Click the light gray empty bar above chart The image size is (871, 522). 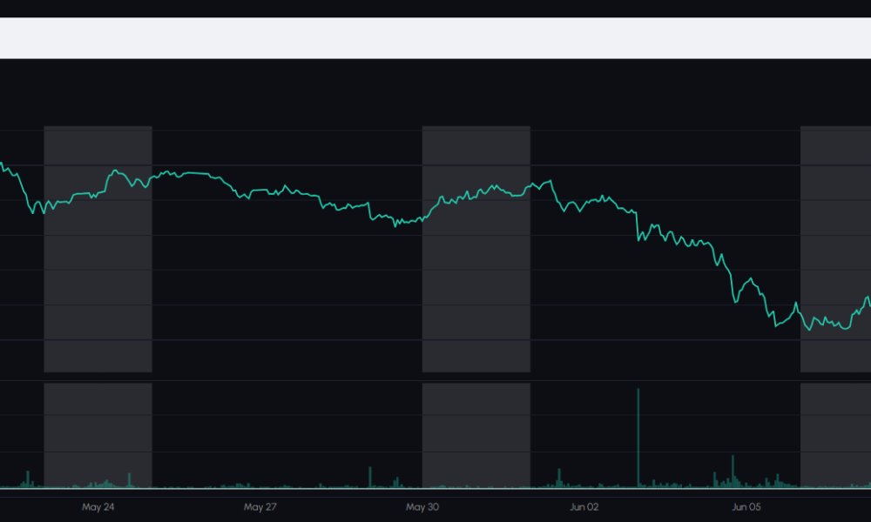[x=435, y=37]
